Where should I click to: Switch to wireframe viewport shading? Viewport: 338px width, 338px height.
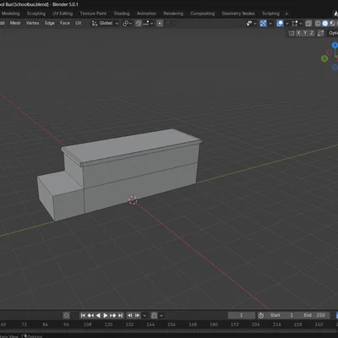click(318, 24)
